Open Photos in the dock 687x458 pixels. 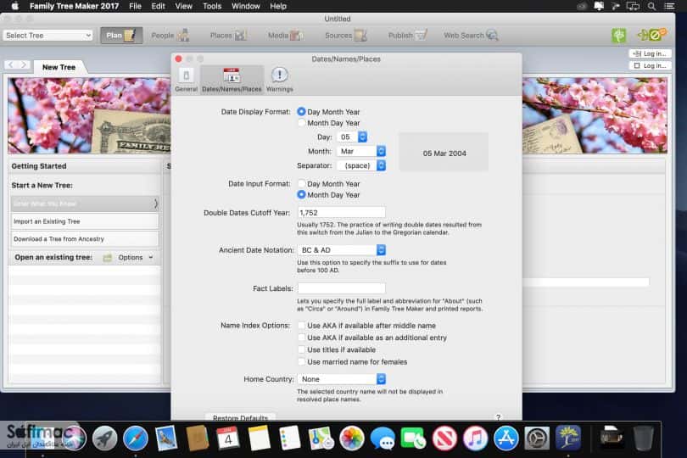click(351, 438)
